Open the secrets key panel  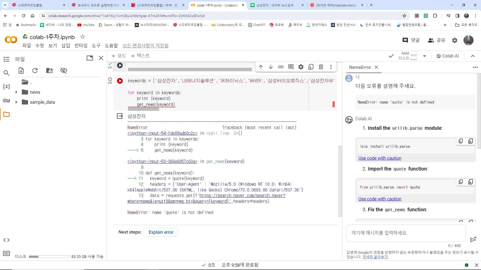pos(7,100)
